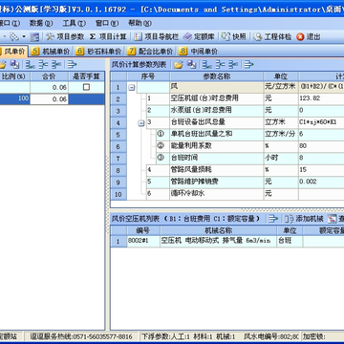
Task: Click row header number 10 in the parameter list
Action: click(118, 194)
